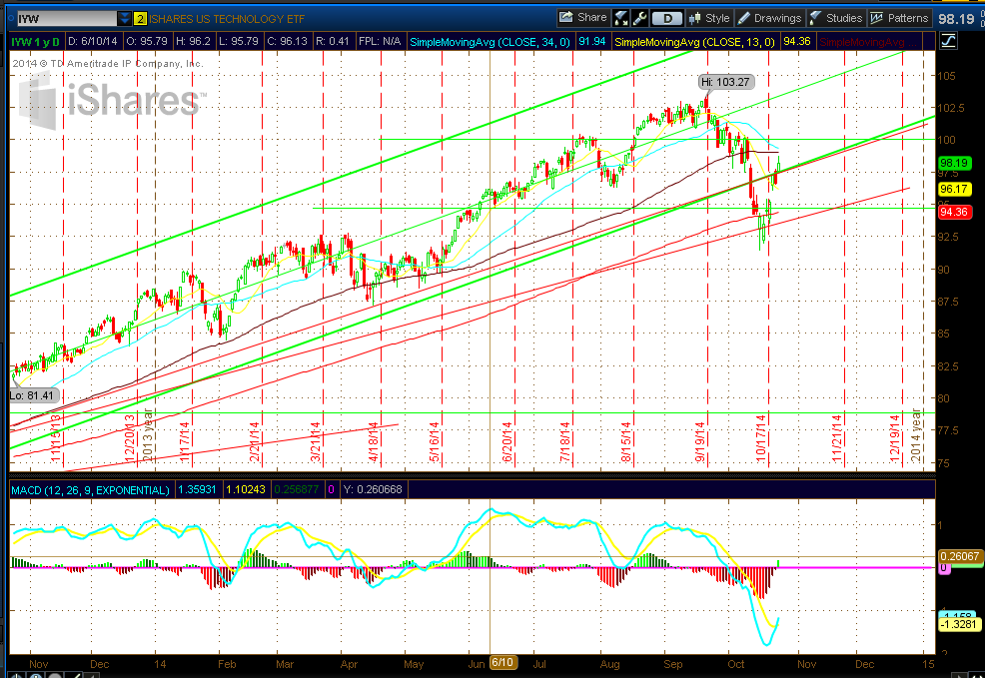Click the last price 98.19 in top bar
985x678 pixels.
point(956,19)
